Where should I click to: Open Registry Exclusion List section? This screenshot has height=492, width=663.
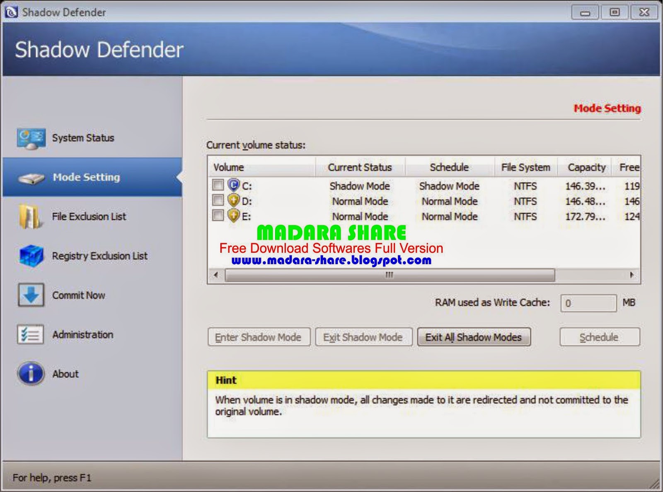(92, 256)
